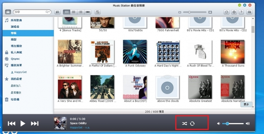This screenshot has width=264, height=134.
Task: Open A Very She and Him cover
Action: click(x=70, y=87)
